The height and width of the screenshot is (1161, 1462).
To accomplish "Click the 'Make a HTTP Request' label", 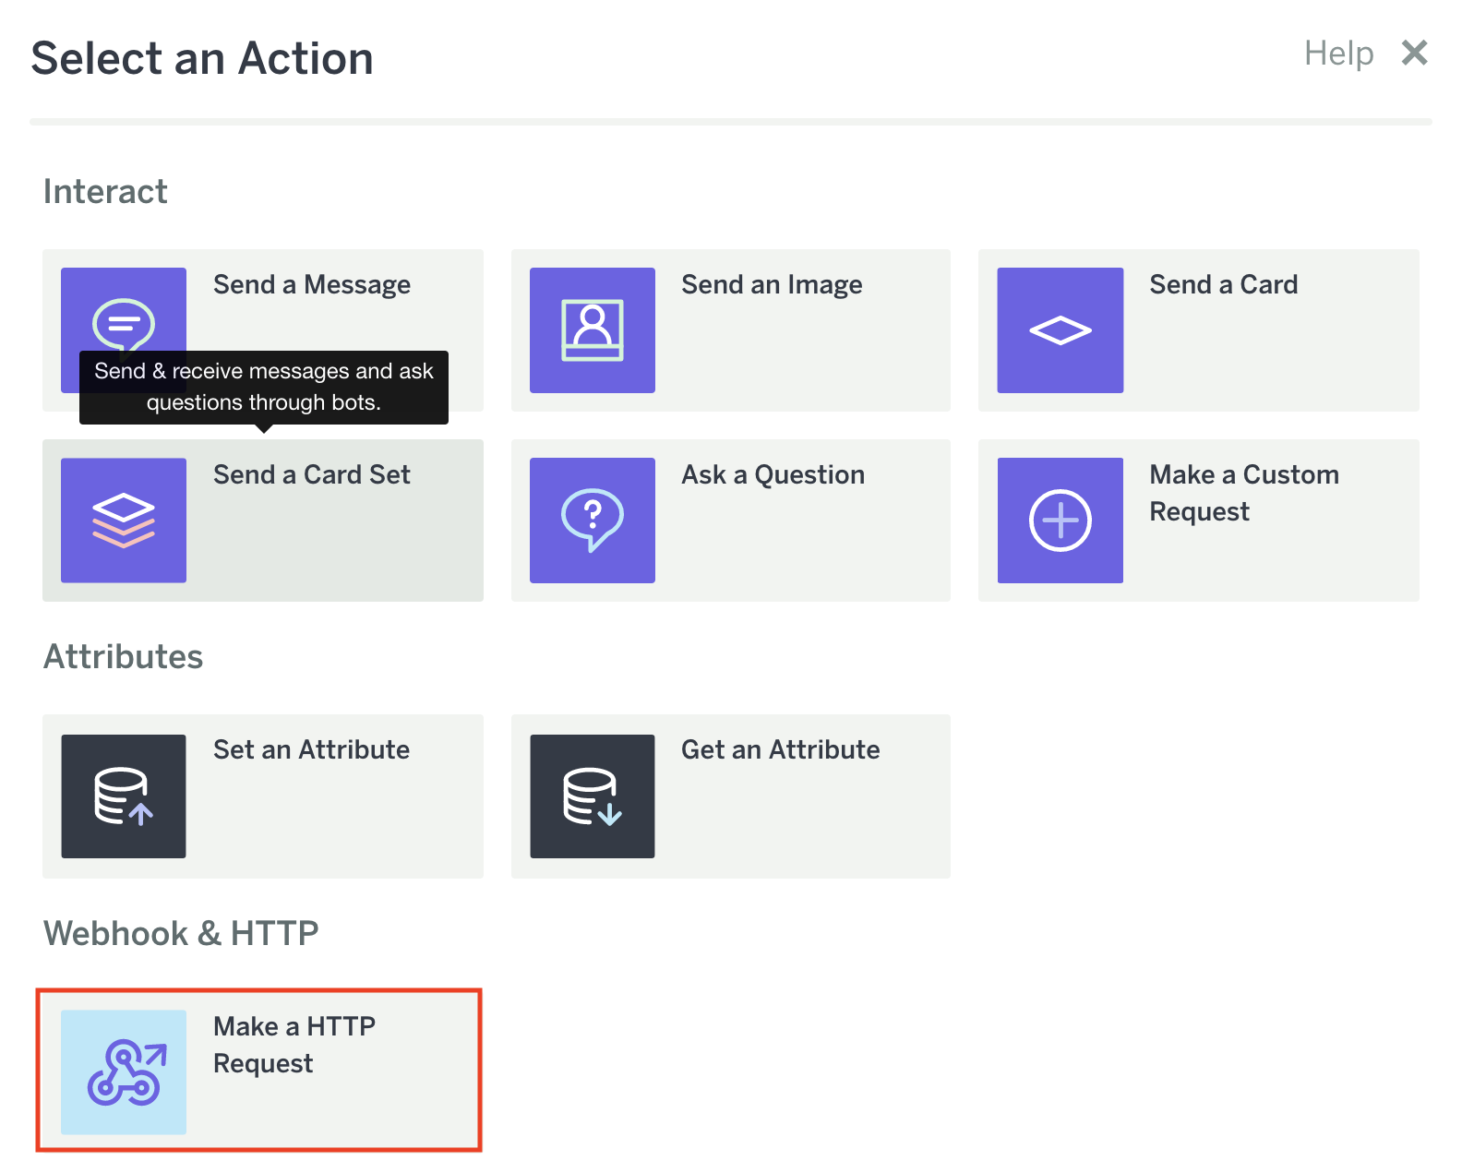I will [x=294, y=1045].
